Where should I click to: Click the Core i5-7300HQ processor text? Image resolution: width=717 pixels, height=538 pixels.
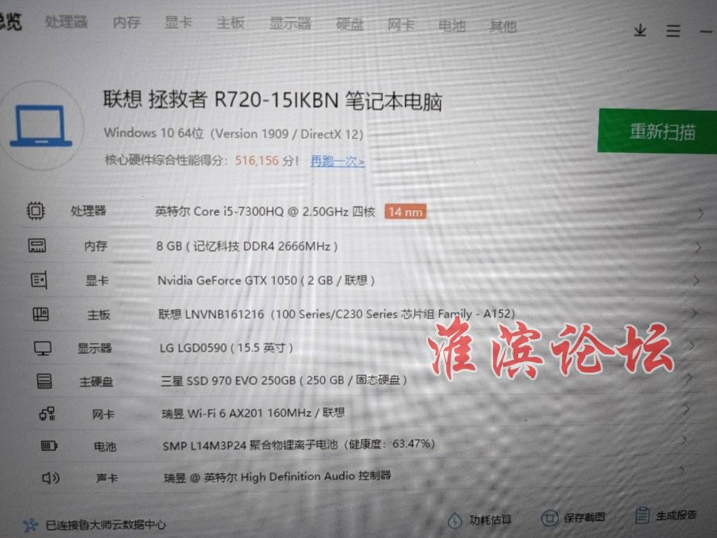[x=265, y=211]
